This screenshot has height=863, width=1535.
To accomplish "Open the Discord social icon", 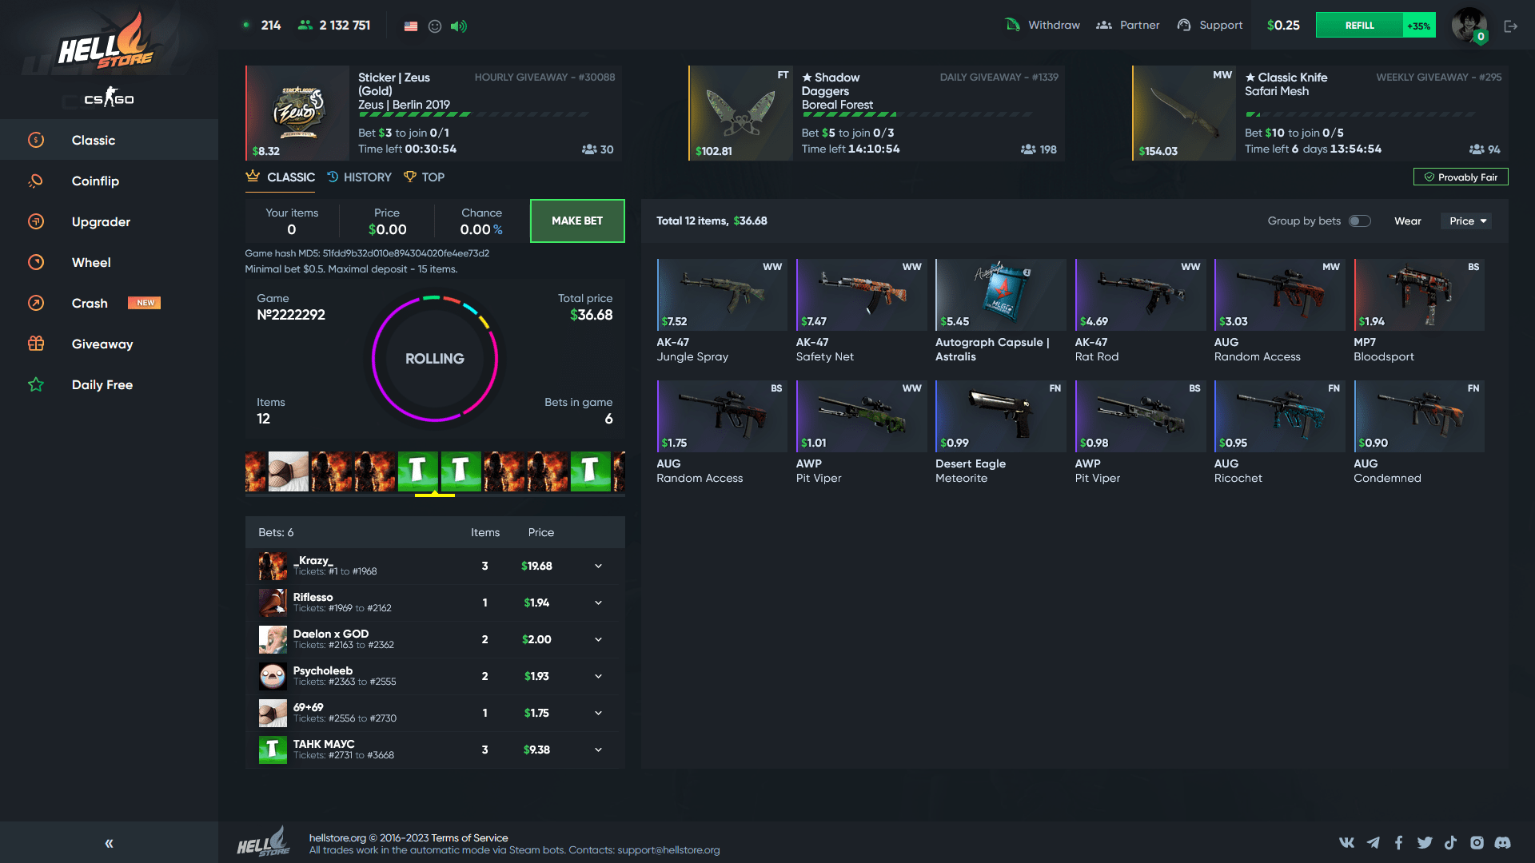I will pyautogui.click(x=1503, y=842).
